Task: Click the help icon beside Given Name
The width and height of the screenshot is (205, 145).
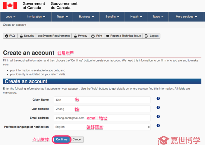Action: [x=158, y=99]
